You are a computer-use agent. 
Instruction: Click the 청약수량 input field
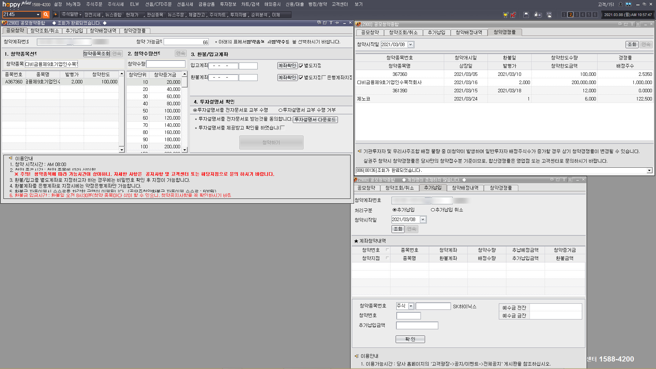point(166,64)
